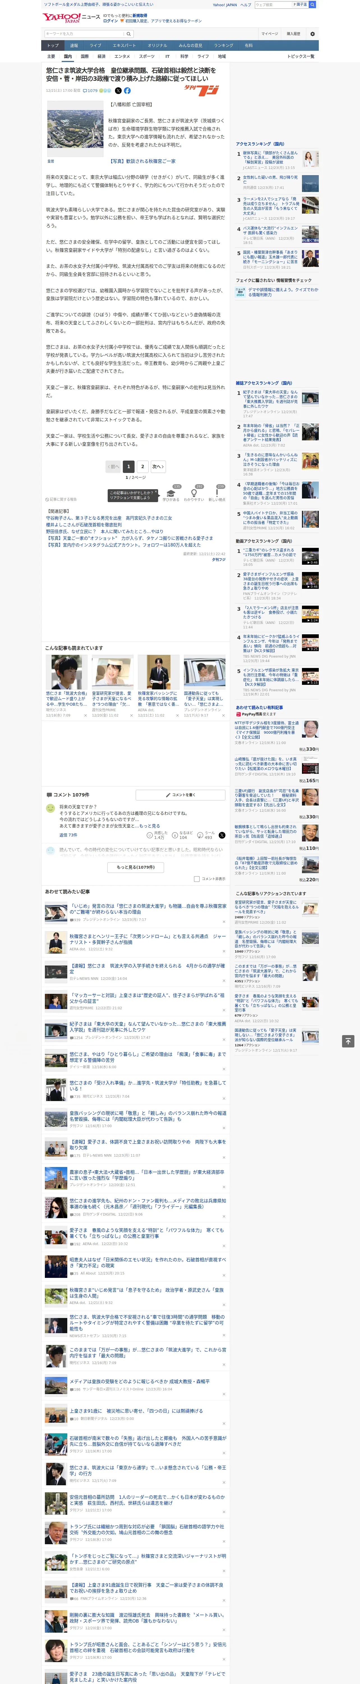360x1684 pixels.
Task: Select the みんなの意見 tab
Action: (191, 46)
